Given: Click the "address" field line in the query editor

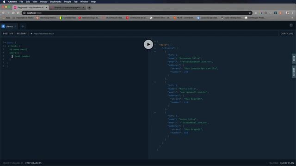Looking at the screenshot, I should [15, 53].
